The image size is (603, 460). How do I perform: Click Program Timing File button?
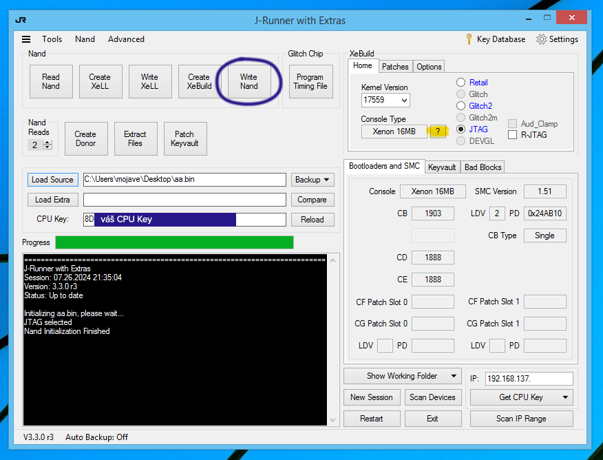(310, 81)
